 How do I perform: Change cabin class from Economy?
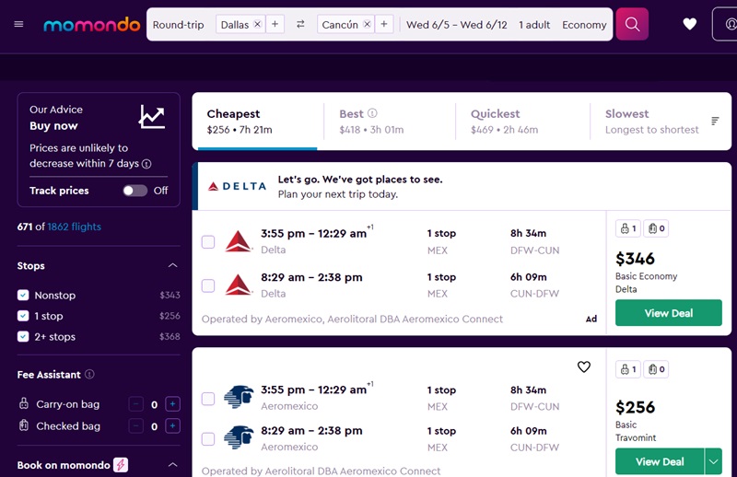[x=584, y=25]
